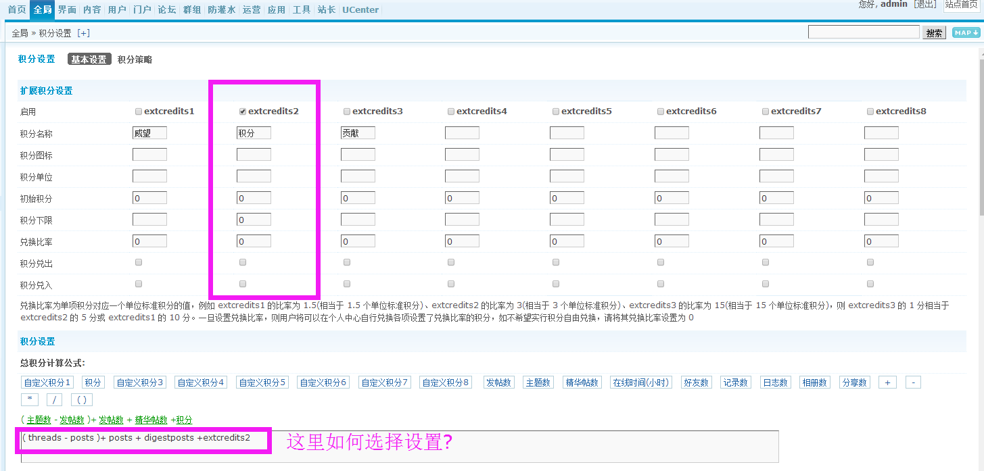
Task: Click extcredits8 初始积分 input field
Action: [x=881, y=198]
